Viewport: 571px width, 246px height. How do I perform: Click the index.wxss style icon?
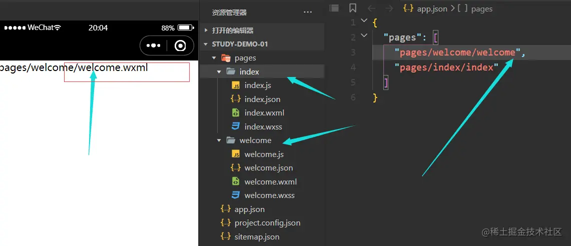pos(236,126)
